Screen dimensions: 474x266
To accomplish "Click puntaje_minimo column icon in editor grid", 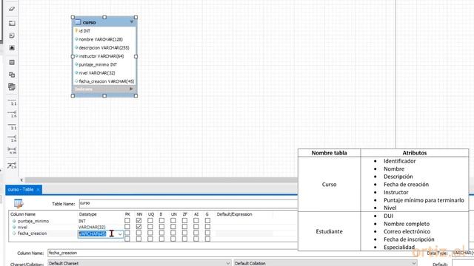I will (x=14, y=221).
